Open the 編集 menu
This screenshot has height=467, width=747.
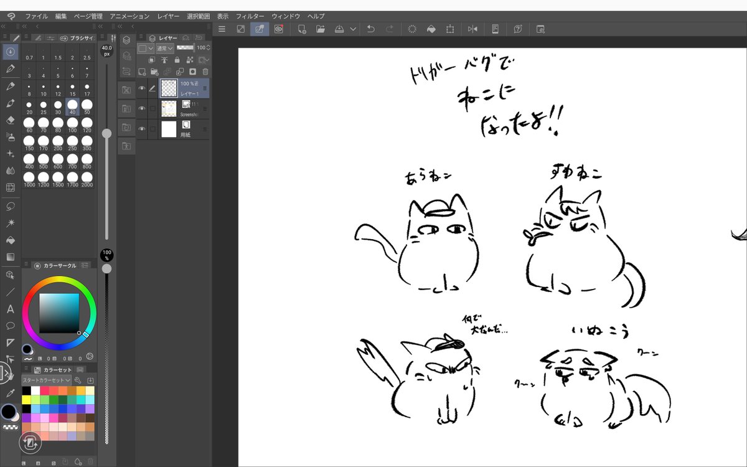click(x=61, y=16)
